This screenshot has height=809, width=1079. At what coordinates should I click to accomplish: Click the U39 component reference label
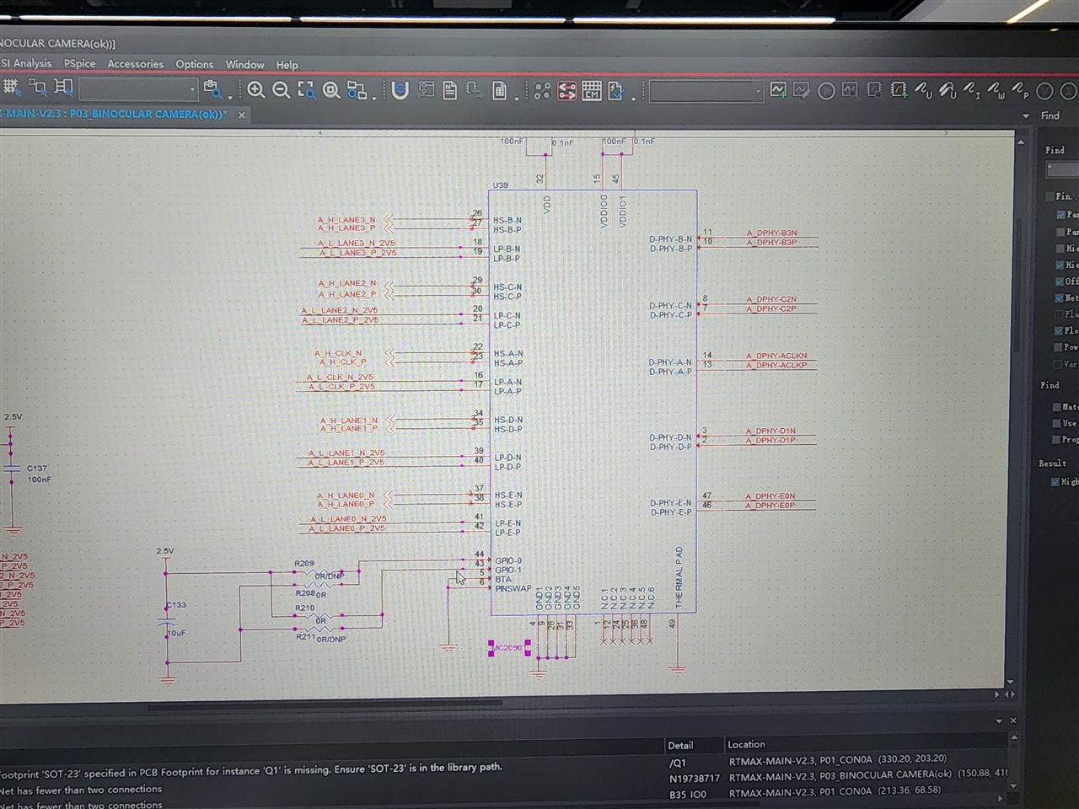[501, 185]
